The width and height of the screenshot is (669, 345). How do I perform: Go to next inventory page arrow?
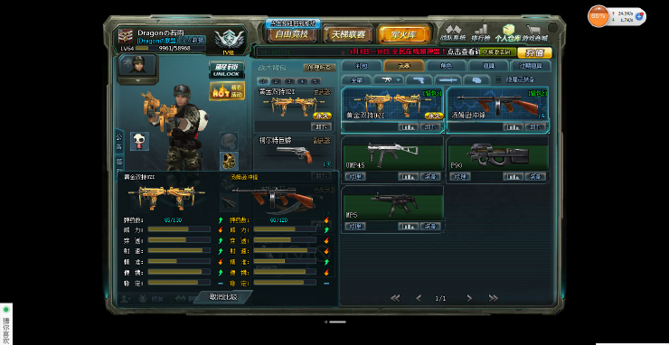469,298
